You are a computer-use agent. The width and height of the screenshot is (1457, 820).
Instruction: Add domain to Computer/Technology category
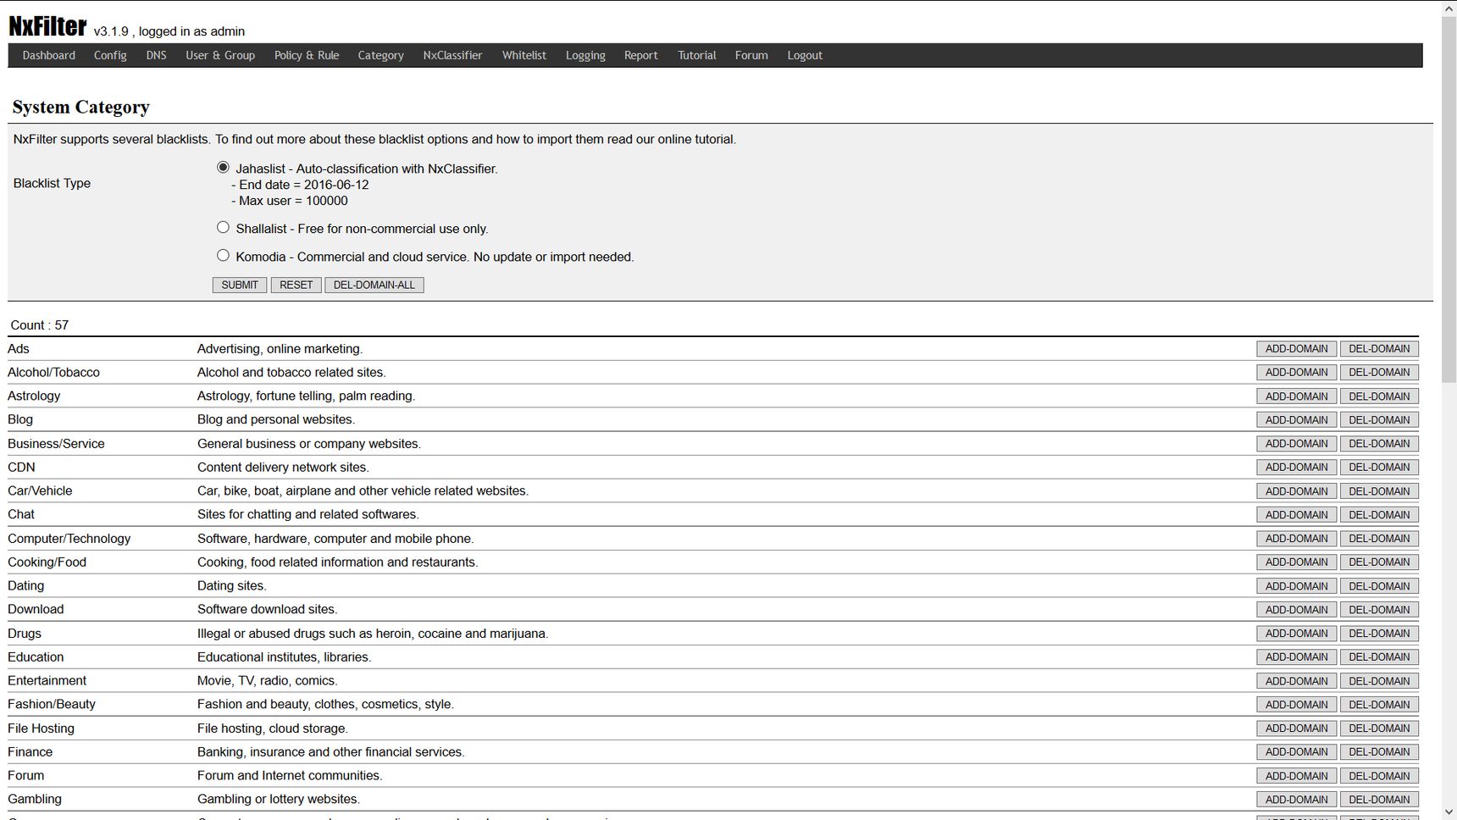pyautogui.click(x=1296, y=539)
